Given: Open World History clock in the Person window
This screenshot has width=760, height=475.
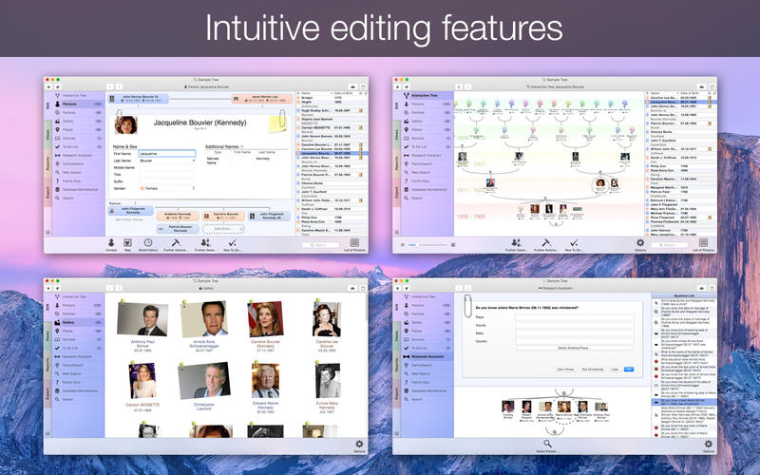Looking at the screenshot, I should (148, 244).
